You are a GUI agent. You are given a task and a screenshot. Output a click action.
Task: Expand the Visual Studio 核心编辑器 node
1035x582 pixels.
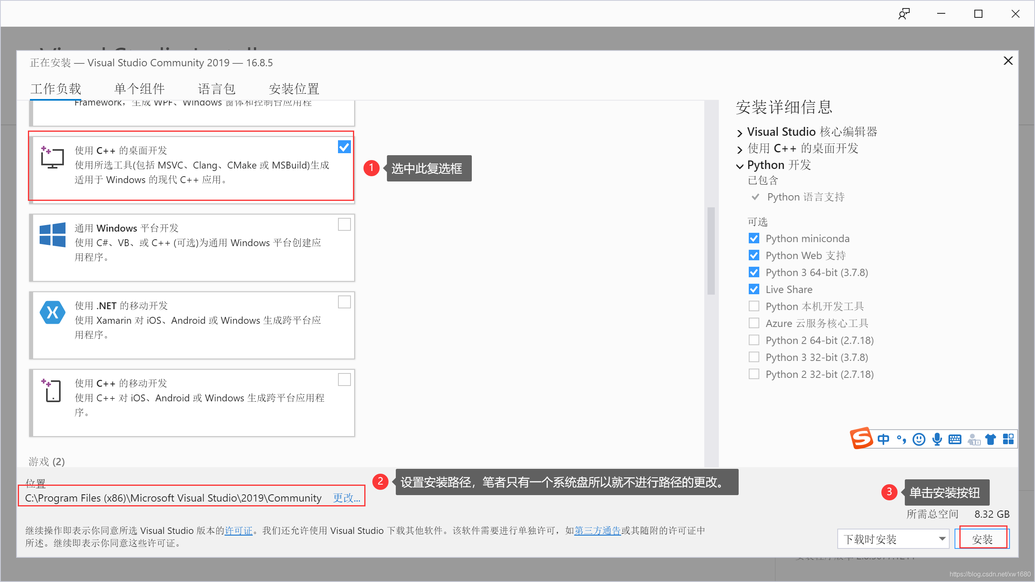pos(740,133)
